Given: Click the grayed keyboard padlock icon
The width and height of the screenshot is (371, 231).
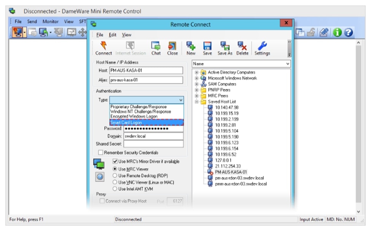Looking at the screenshot, I should point(311,32).
